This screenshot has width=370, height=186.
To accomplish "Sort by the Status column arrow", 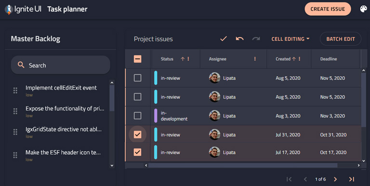I will tap(183, 59).
